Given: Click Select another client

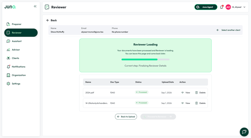Looking at the screenshot, I should (x=229, y=30).
